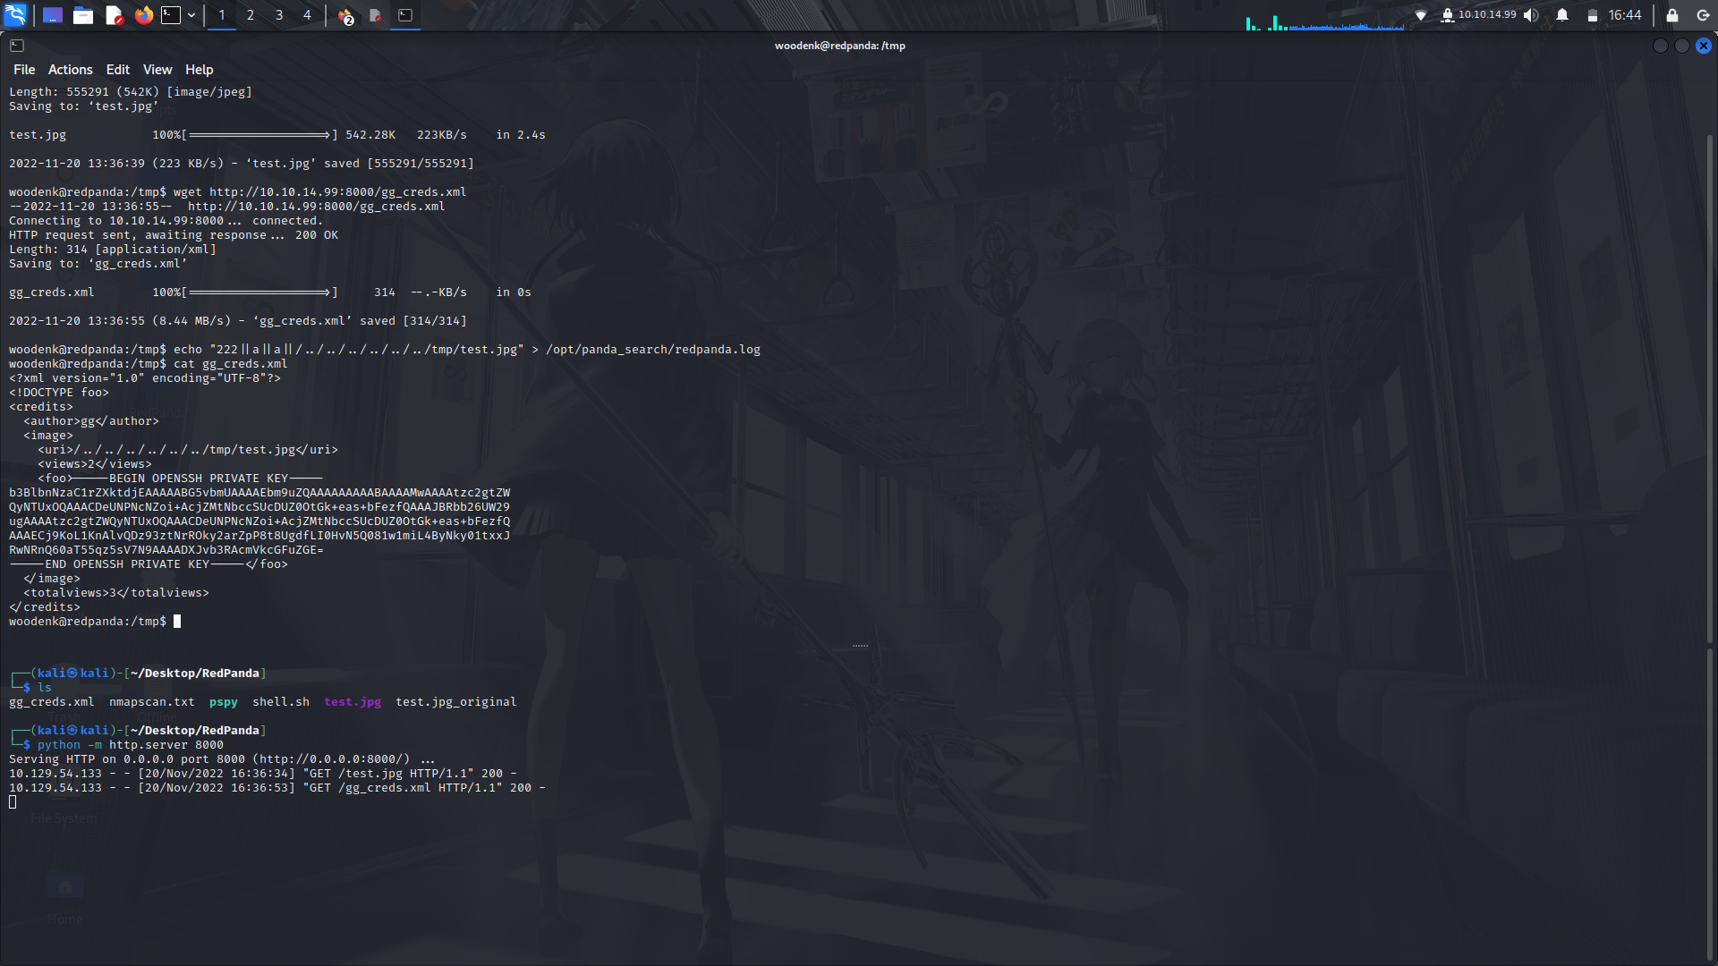Switch to workspace 2
Viewport: 1718px width, 966px height.
(x=251, y=15)
